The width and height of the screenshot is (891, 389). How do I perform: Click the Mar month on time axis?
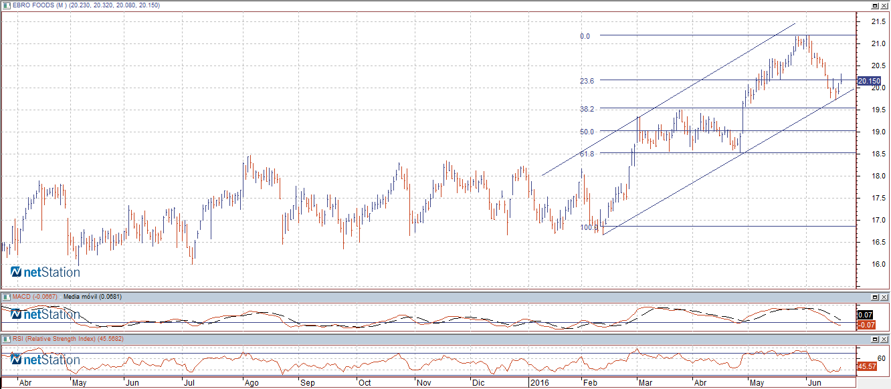pyautogui.click(x=645, y=384)
